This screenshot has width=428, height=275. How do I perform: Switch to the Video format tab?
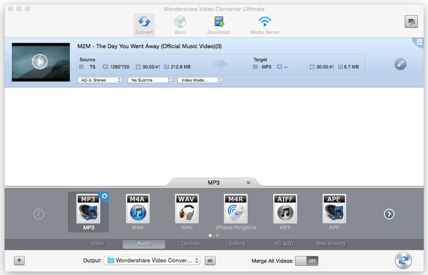tap(98, 244)
